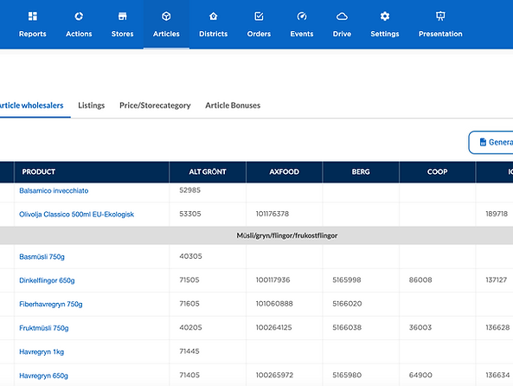Screen dimensions: 513x386
Task: Open the Stores storefront icon
Action: pos(122,16)
